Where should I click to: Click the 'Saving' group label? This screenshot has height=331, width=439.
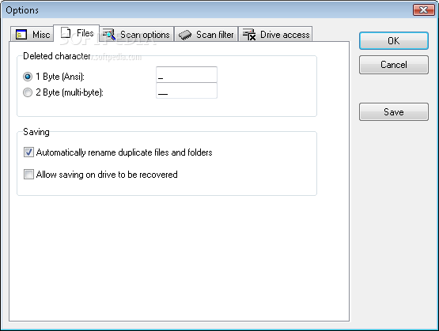(36, 132)
